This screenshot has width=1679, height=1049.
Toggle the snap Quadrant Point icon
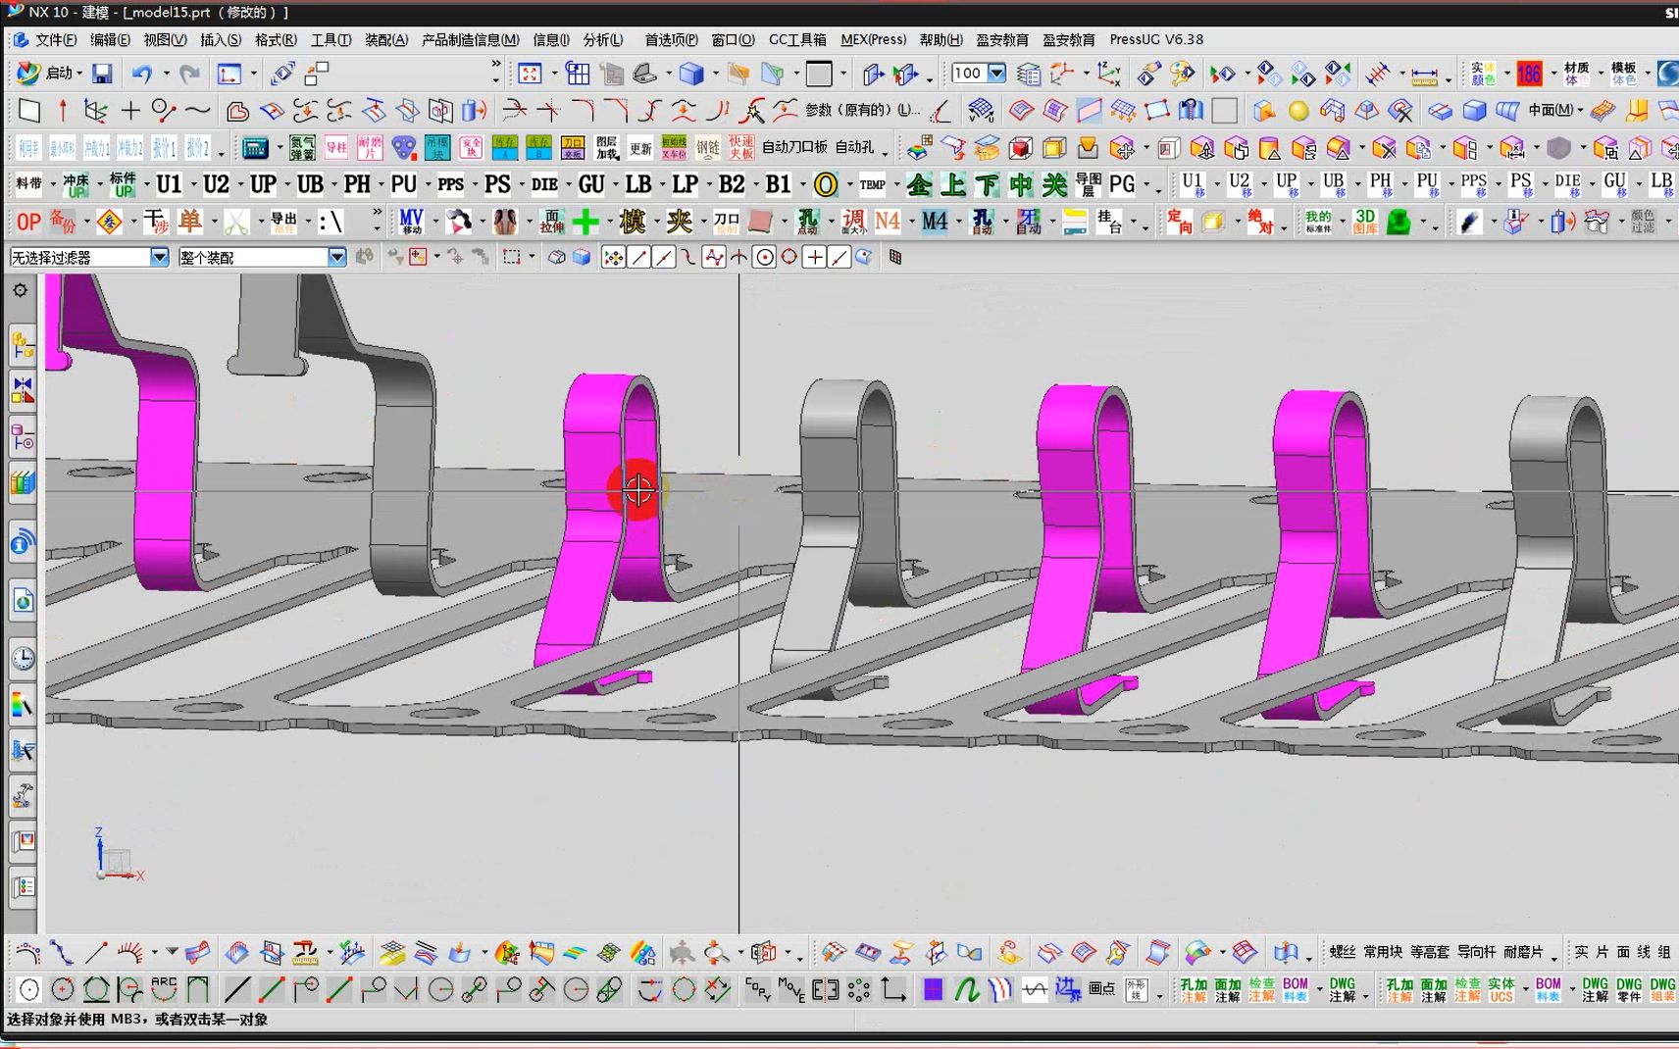pos(789,257)
